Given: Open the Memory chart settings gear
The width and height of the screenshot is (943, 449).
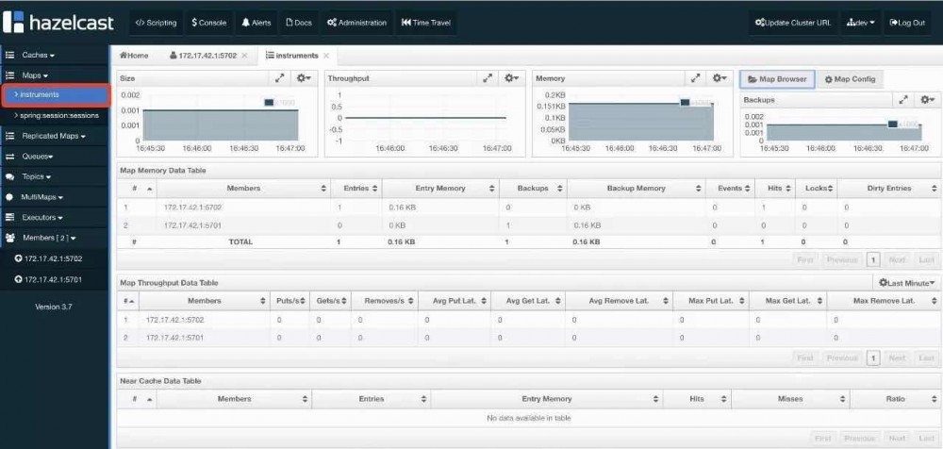Looking at the screenshot, I should pos(720,78).
